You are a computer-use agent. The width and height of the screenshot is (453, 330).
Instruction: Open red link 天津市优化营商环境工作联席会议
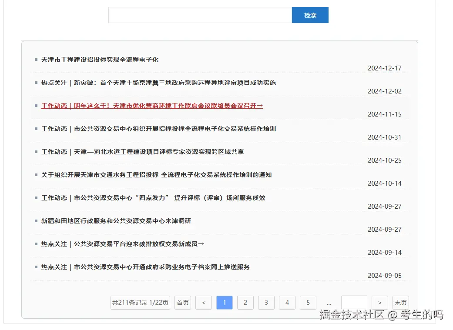pyautogui.click(x=152, y=106)
